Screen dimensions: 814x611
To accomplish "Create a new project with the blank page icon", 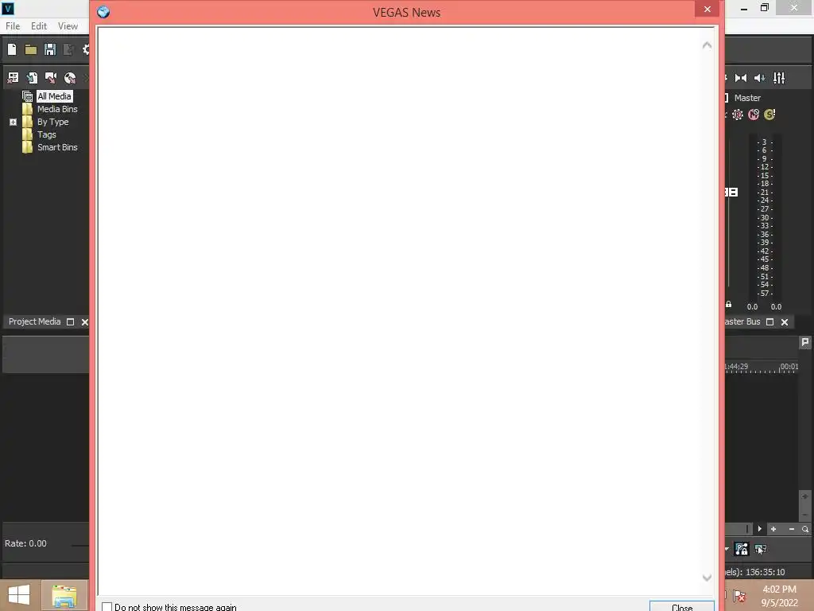I will [12, 49].
